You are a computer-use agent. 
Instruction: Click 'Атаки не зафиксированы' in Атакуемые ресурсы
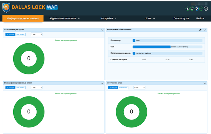66,40
